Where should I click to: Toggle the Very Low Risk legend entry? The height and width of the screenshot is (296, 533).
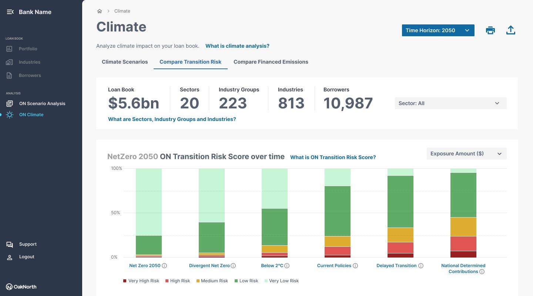click(281, 281)
